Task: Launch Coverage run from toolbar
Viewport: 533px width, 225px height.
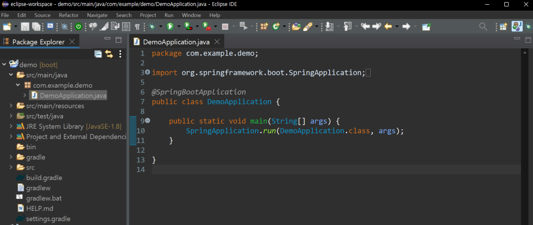Action: click(188, 27)
